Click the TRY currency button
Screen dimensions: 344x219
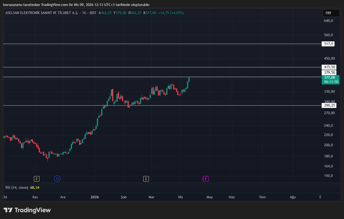coord(331,13)
